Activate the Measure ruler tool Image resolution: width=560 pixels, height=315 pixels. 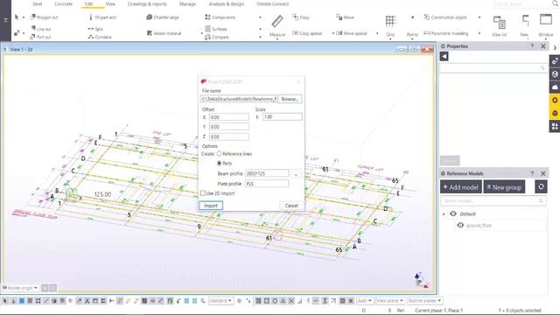pos(277,25)
